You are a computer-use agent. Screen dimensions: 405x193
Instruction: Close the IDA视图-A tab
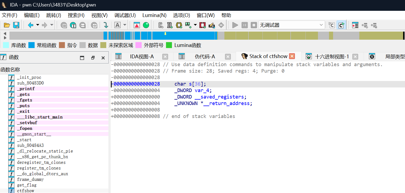165,57
